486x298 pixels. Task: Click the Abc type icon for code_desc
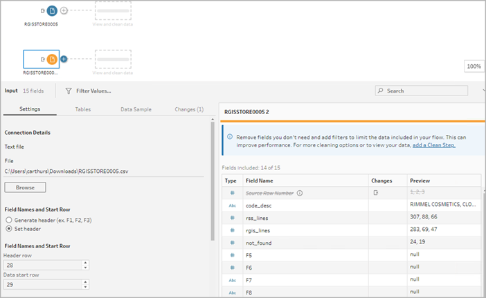click(232, 205)
